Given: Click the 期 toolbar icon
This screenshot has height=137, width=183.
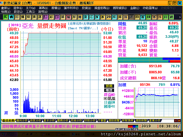Looking at the screenshot, I should 28,17.
